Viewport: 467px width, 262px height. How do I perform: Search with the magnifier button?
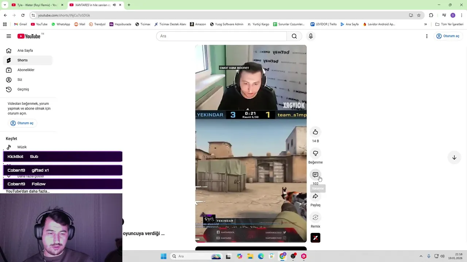(294, 36)
